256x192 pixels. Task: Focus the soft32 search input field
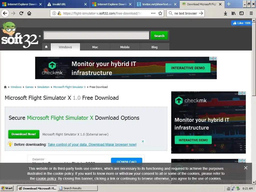click(96, 35)
